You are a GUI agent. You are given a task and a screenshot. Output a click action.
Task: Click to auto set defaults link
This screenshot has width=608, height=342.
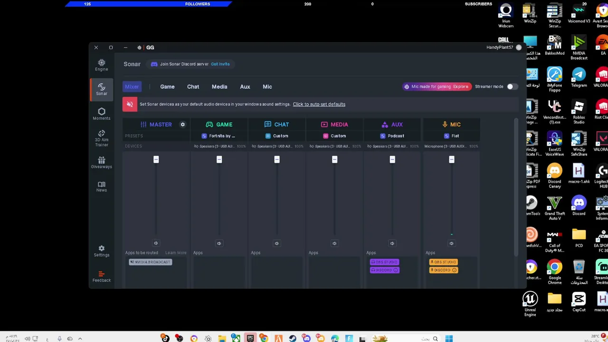(x=319, y=104)
